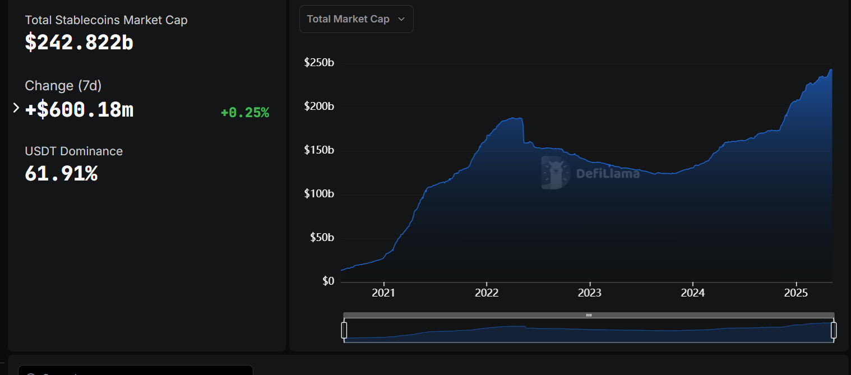Click the $0 y-axis label
Screen dimensions: 851x375
pyautogui.click(x=328, y=281)
